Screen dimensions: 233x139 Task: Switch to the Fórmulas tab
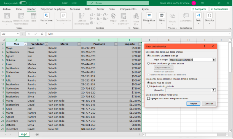click(x=75, y=9)
